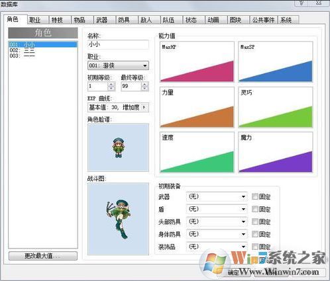Focus the 名称 name input field
This screenshot has height=281, width=330.
(x=118, y=45)
